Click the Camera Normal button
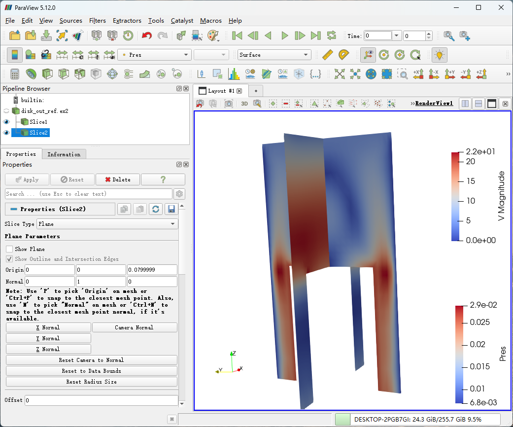This screenshot has height=427, width=513. (134, 327)
